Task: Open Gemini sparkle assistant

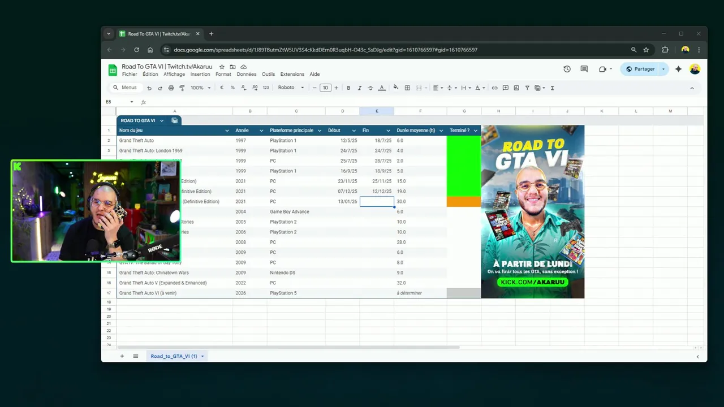Action: click(x=678, y=69)
